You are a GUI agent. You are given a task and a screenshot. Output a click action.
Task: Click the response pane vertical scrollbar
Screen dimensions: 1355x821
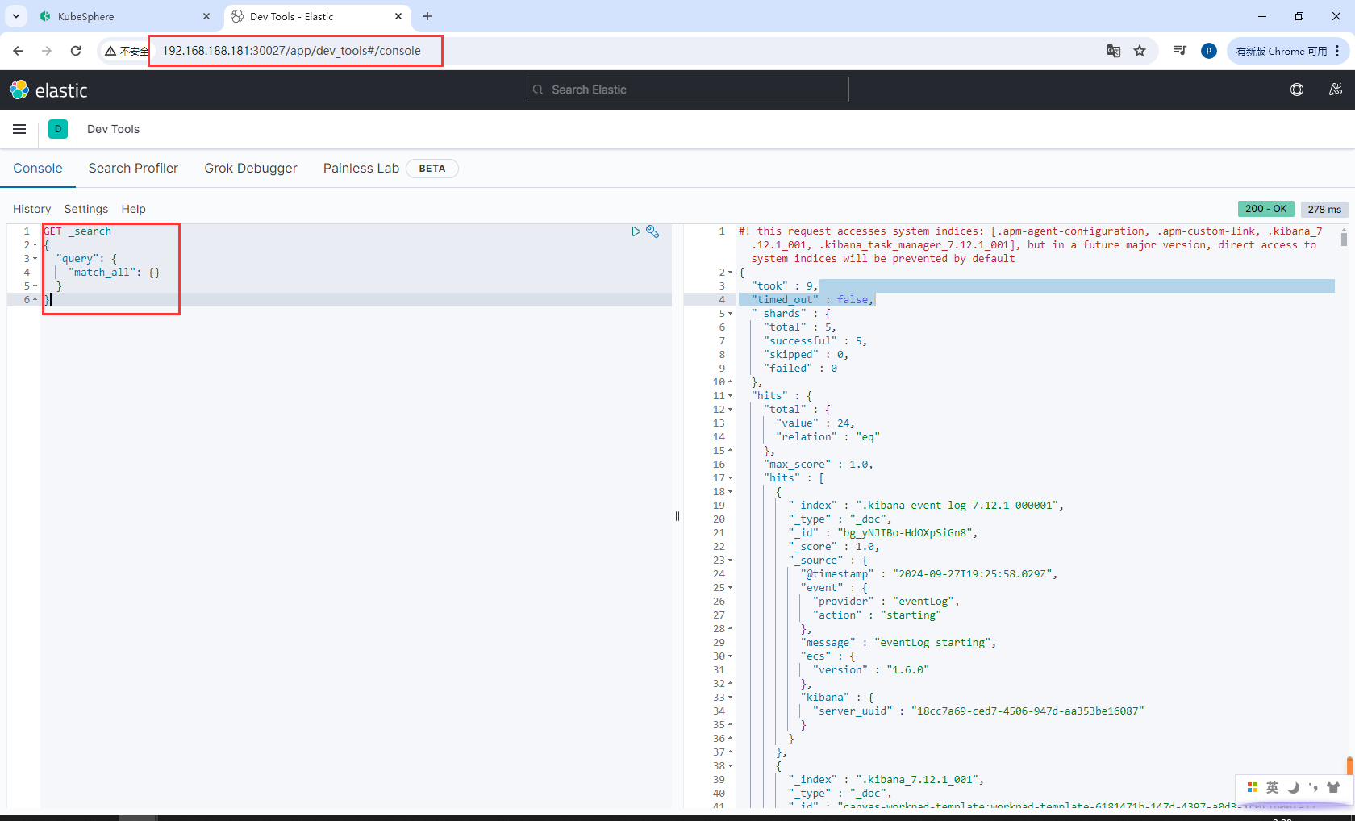pos(1344,238)
